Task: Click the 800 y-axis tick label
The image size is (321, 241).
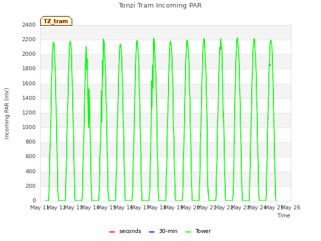Action: tap(31, 142)
